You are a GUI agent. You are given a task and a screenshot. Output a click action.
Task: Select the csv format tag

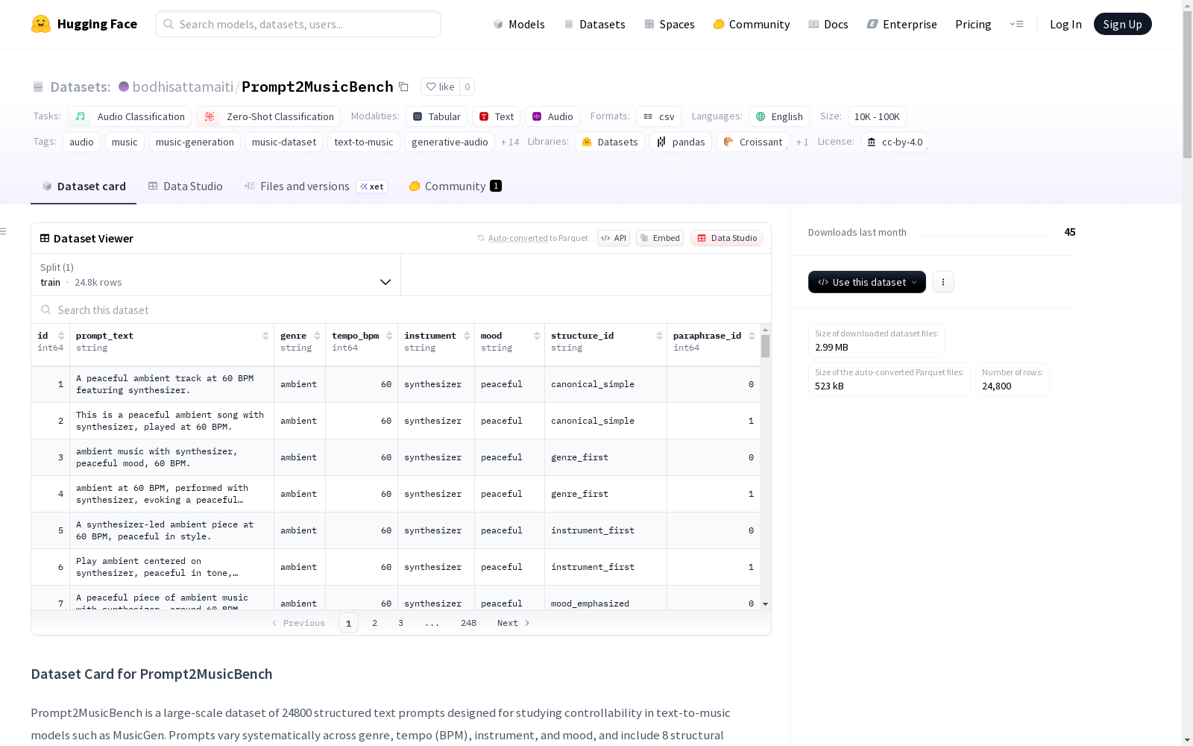[x=658, y=116]
